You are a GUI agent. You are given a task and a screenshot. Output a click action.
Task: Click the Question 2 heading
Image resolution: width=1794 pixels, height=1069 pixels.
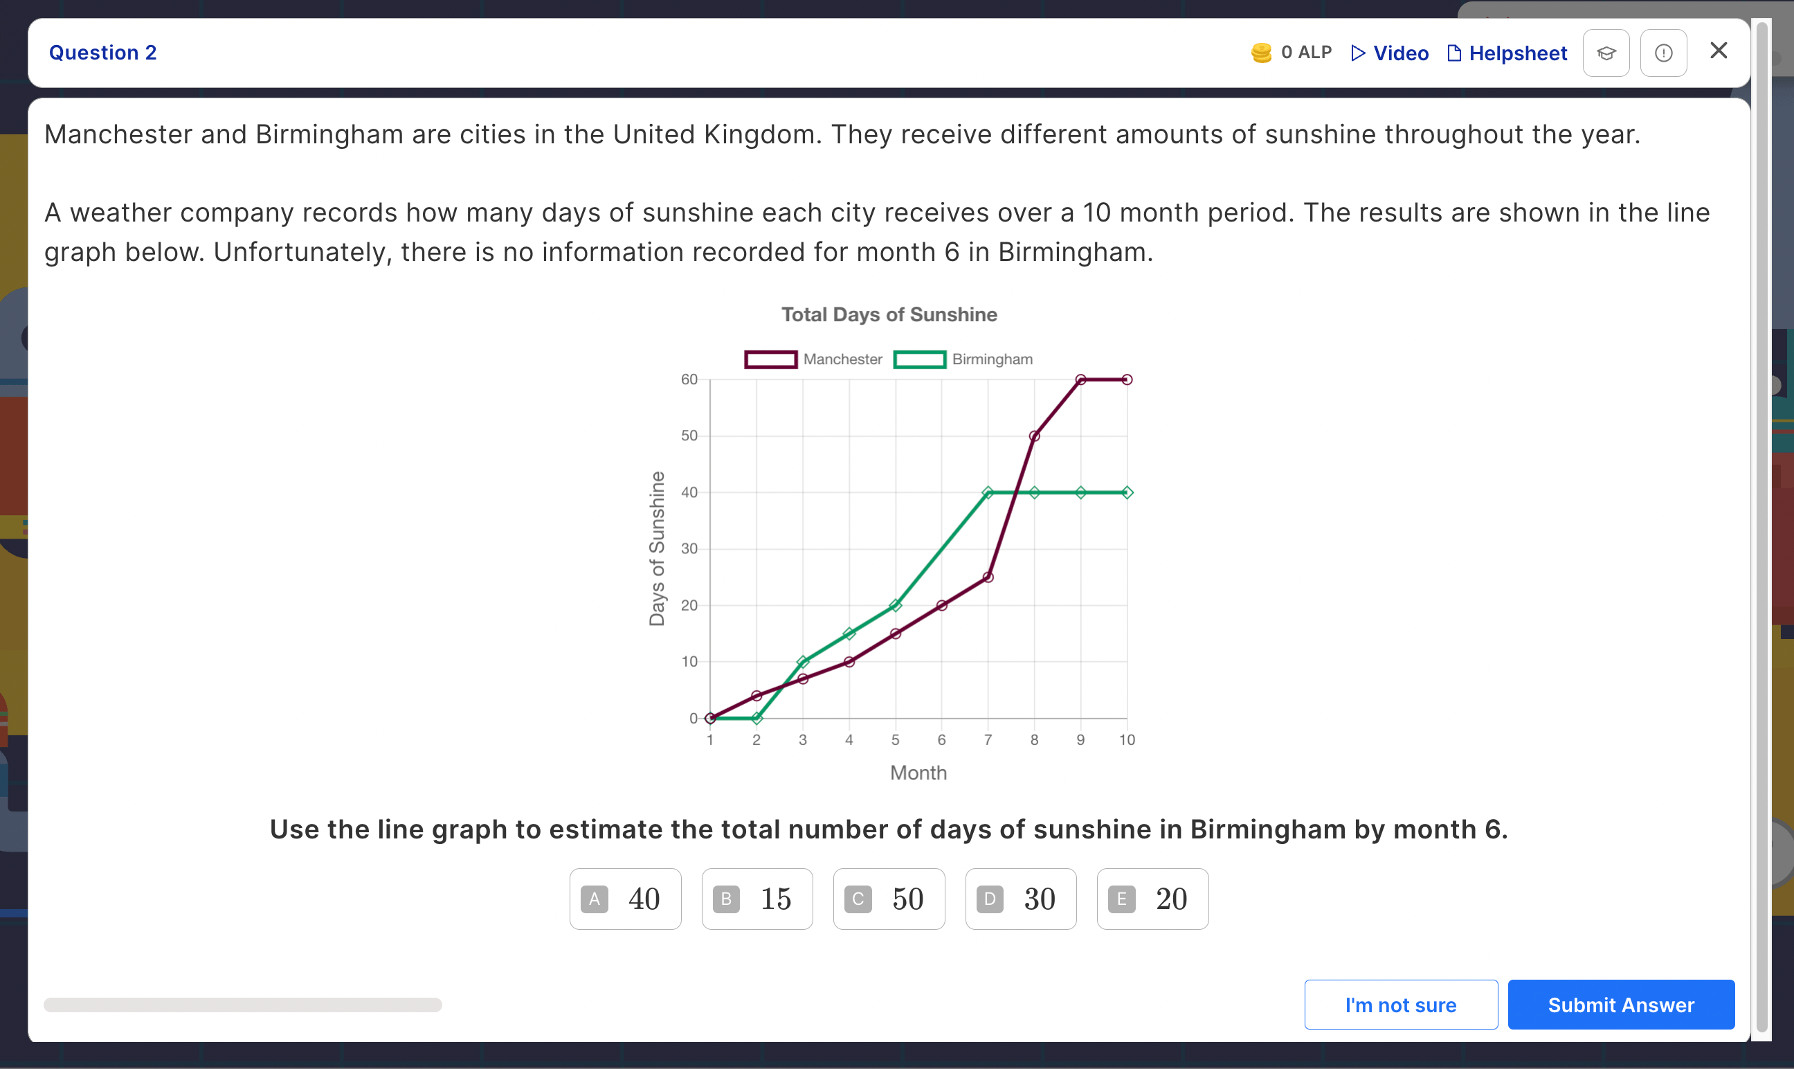[102, 53]
